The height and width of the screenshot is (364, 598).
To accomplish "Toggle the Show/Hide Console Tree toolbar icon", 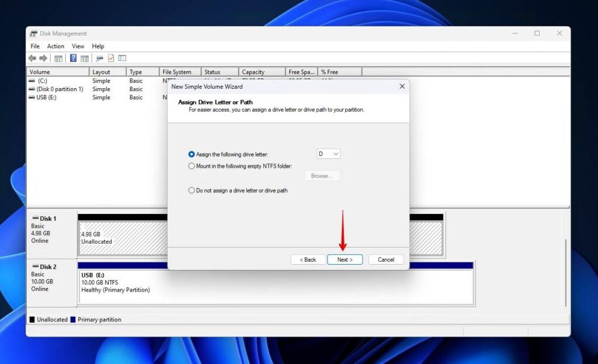I will (58, 58).
